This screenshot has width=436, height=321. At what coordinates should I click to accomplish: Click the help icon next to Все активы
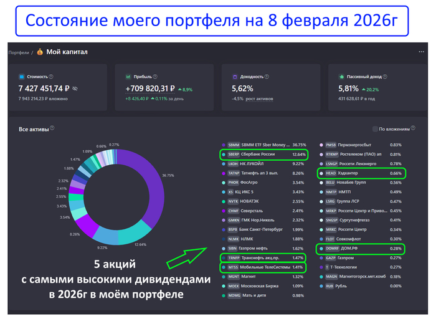[x=52, y=128]
